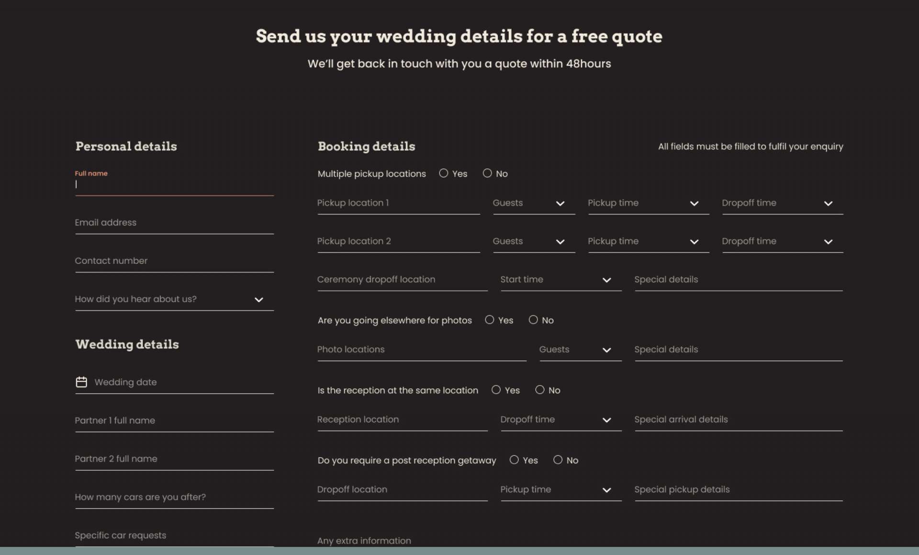
Task: Select Yes for multiple pickup locations
Action: 444,173
